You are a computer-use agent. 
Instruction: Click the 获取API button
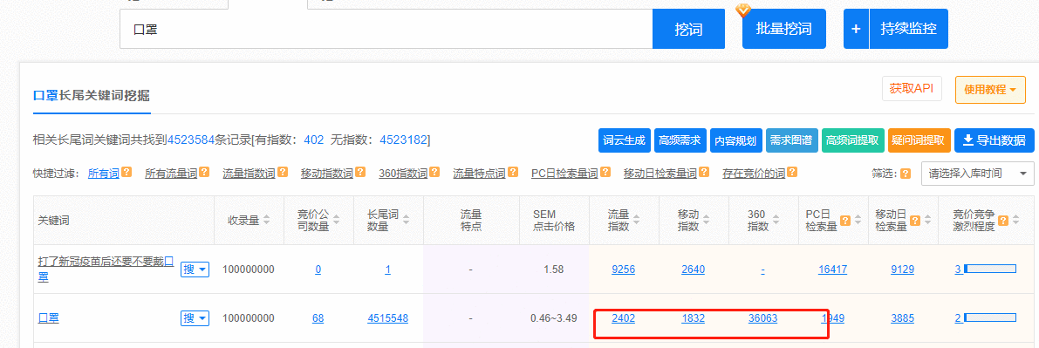(x=912, y=89)
